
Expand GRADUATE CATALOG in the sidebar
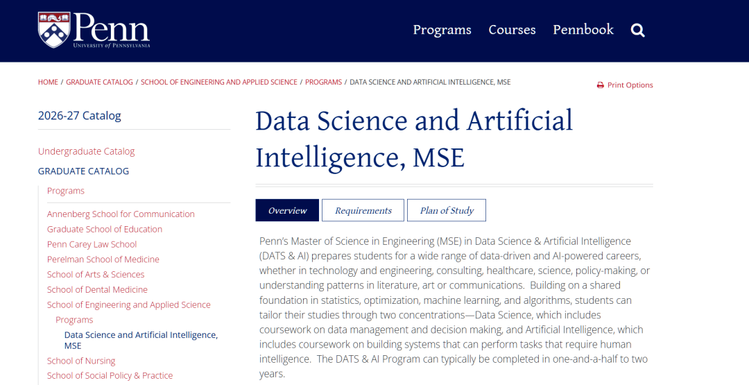pos(84,171)
